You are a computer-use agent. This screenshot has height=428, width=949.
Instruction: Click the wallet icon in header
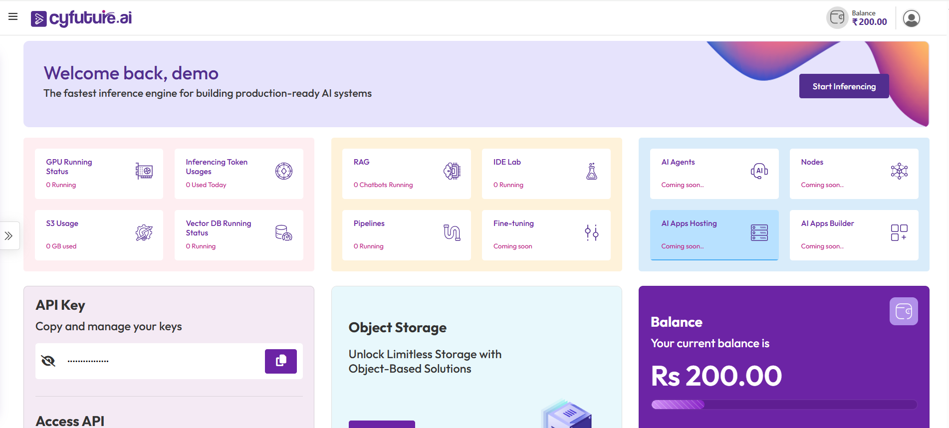pyautogui.click(x=837, y=18)
